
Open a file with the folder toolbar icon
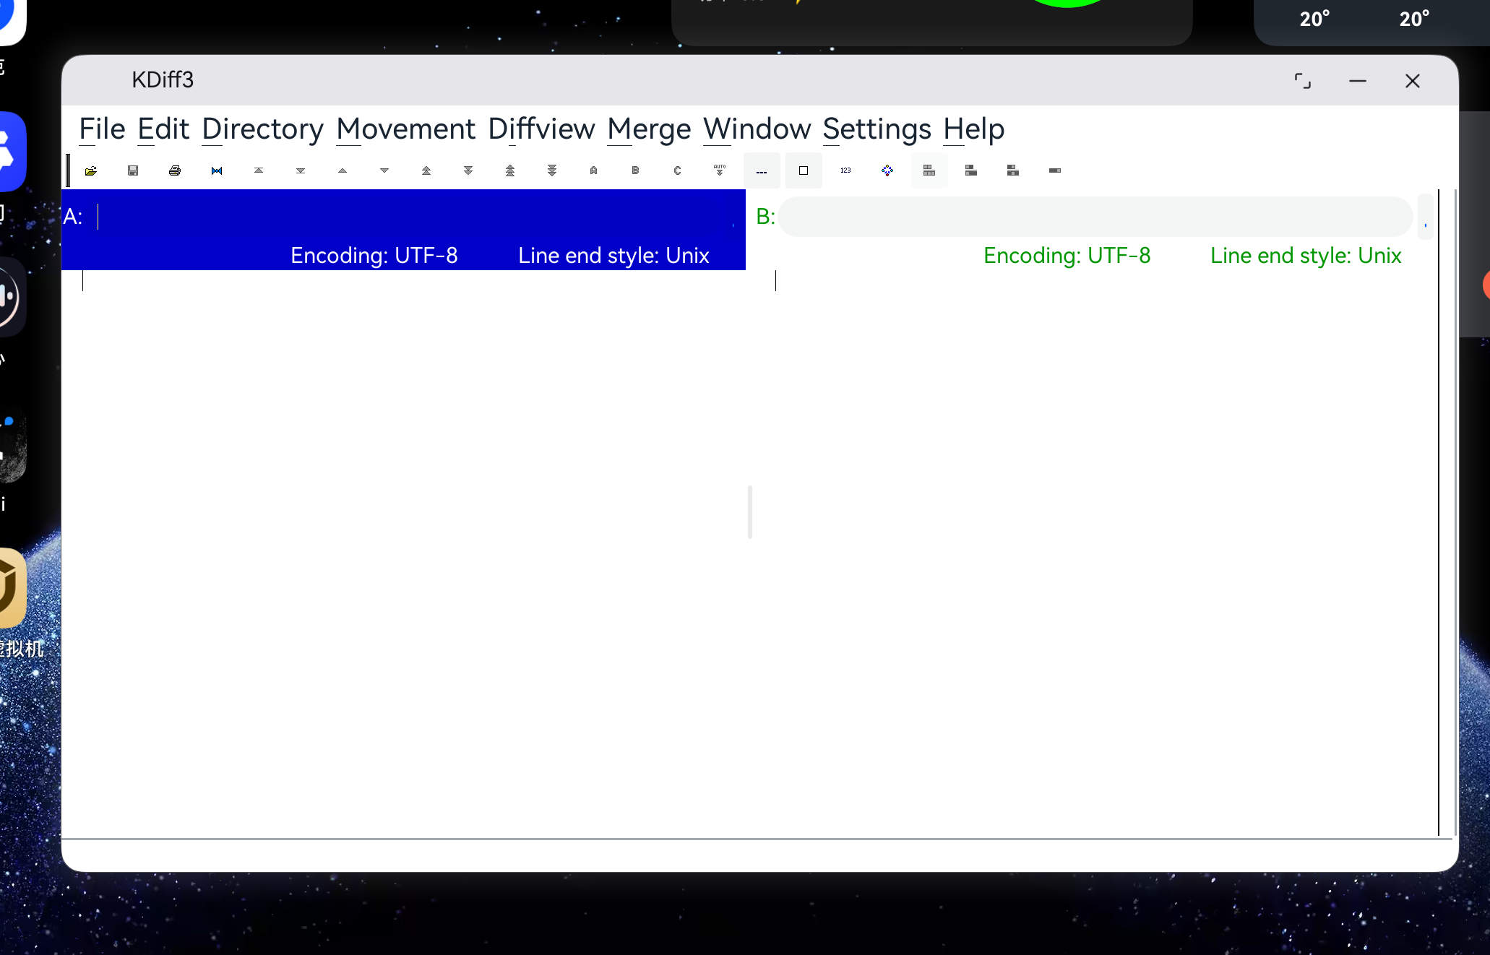91,170
